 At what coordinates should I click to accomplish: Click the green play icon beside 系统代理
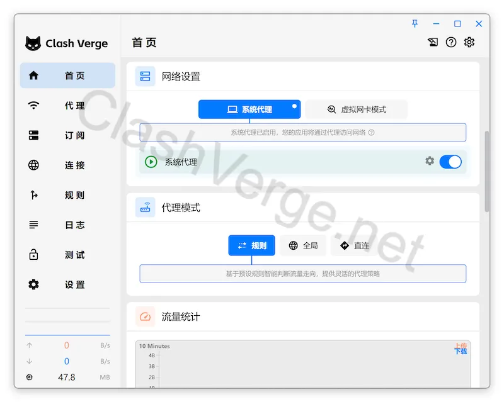pos(151,162)
